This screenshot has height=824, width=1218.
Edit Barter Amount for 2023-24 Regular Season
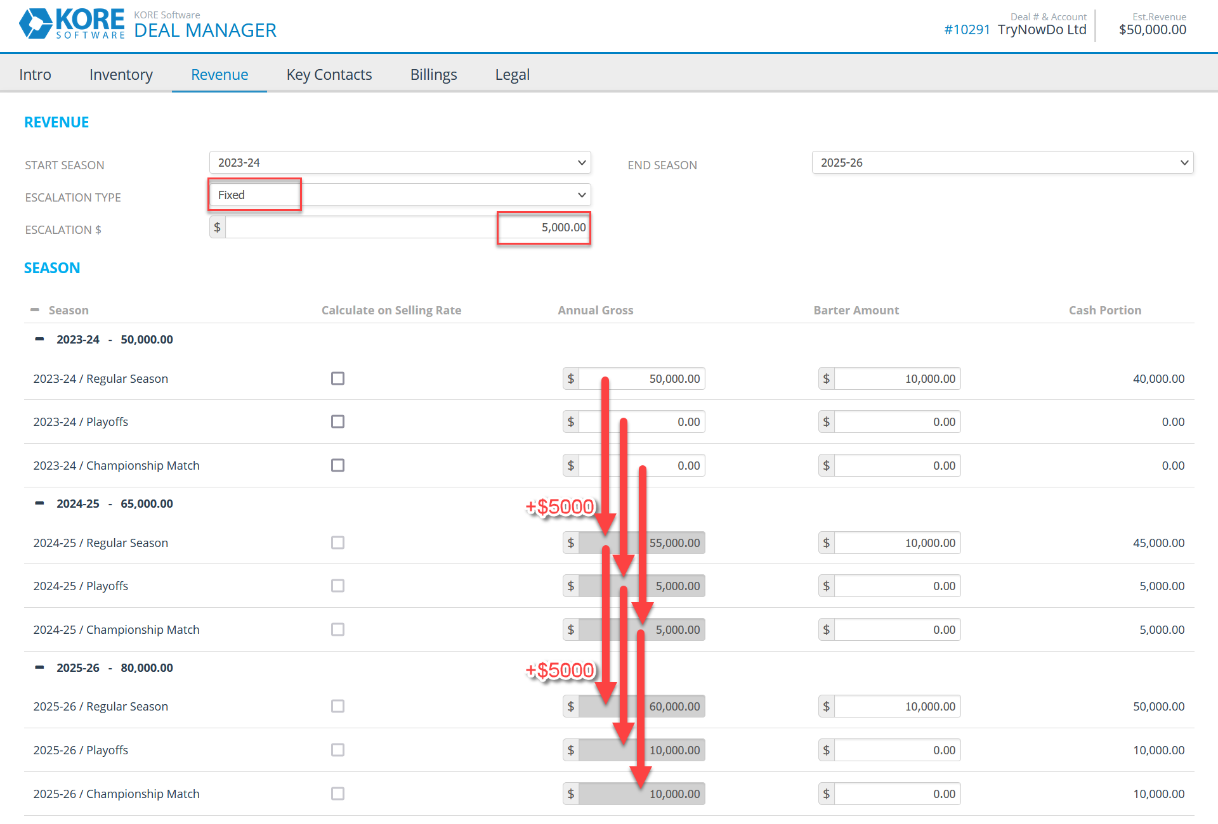pos(898,378)
